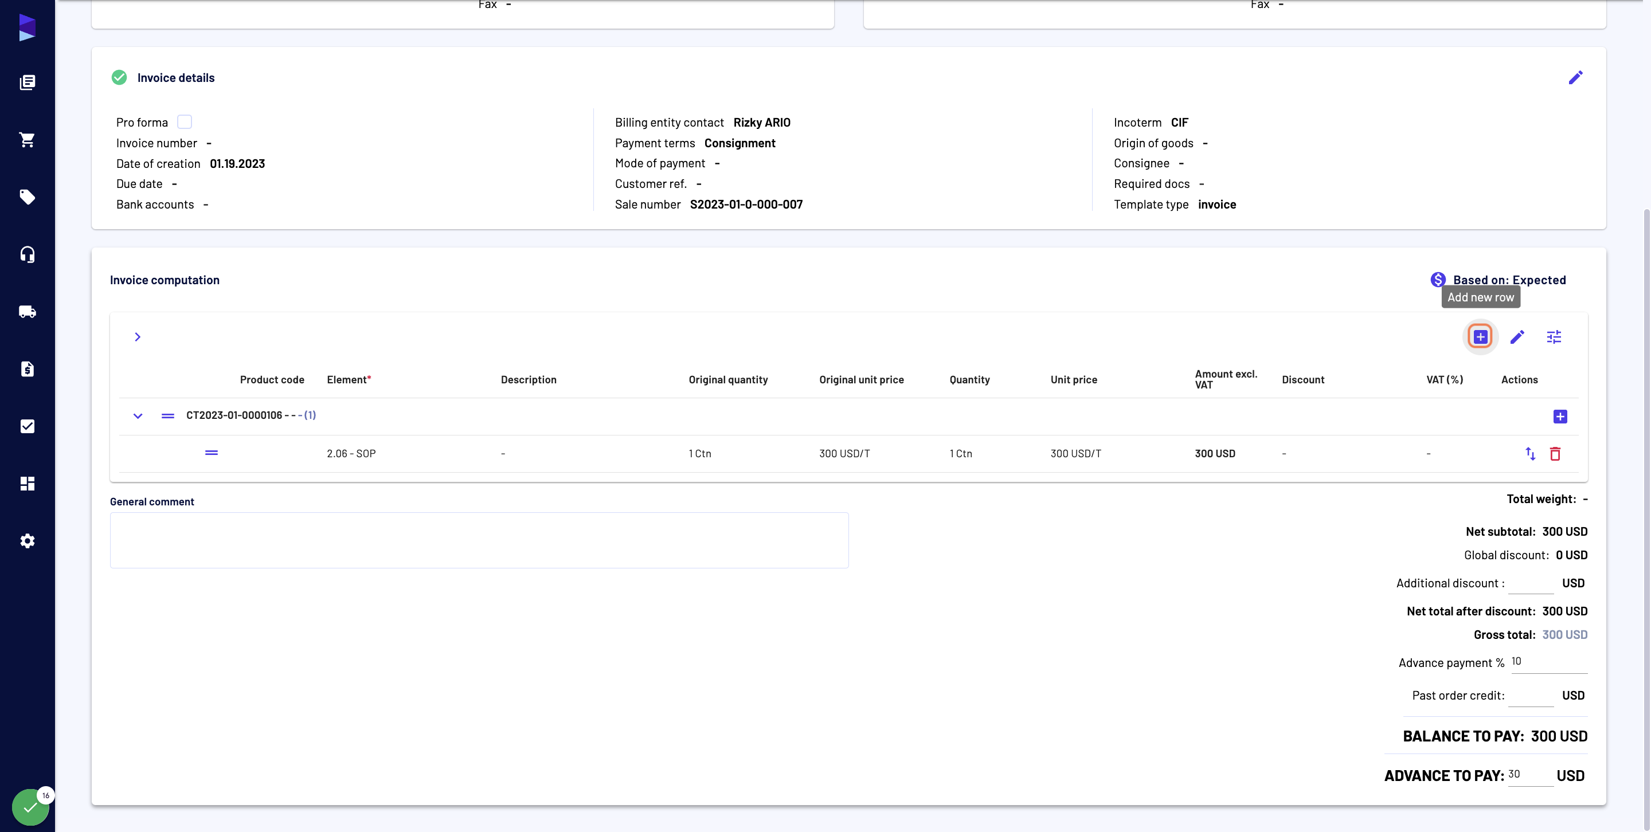Viewport: 1651px width, 832px height.
Task: Open the dashboard grid sidebar section
Action: (x=27, y=484)
